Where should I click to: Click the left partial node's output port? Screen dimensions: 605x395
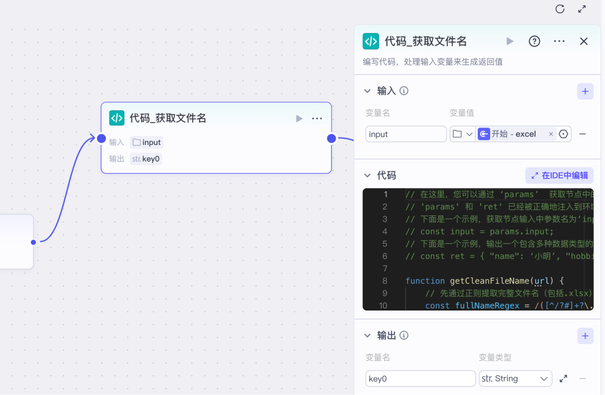[x=34, y=242]
